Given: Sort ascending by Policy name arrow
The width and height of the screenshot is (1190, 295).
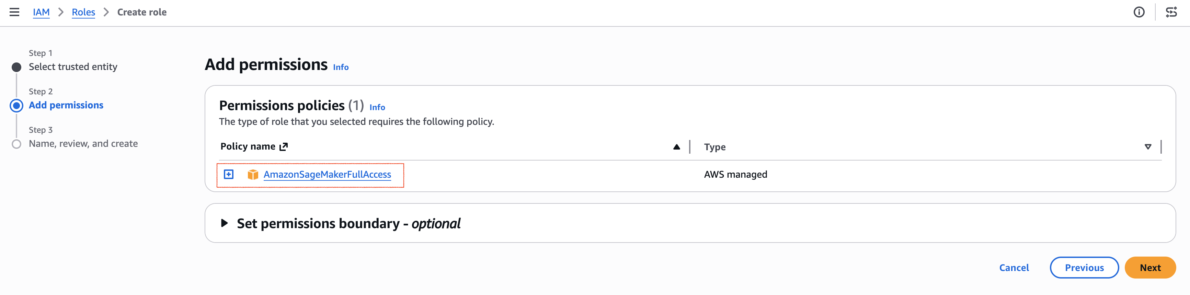Looking at the screenshot, I should [676, 147].
